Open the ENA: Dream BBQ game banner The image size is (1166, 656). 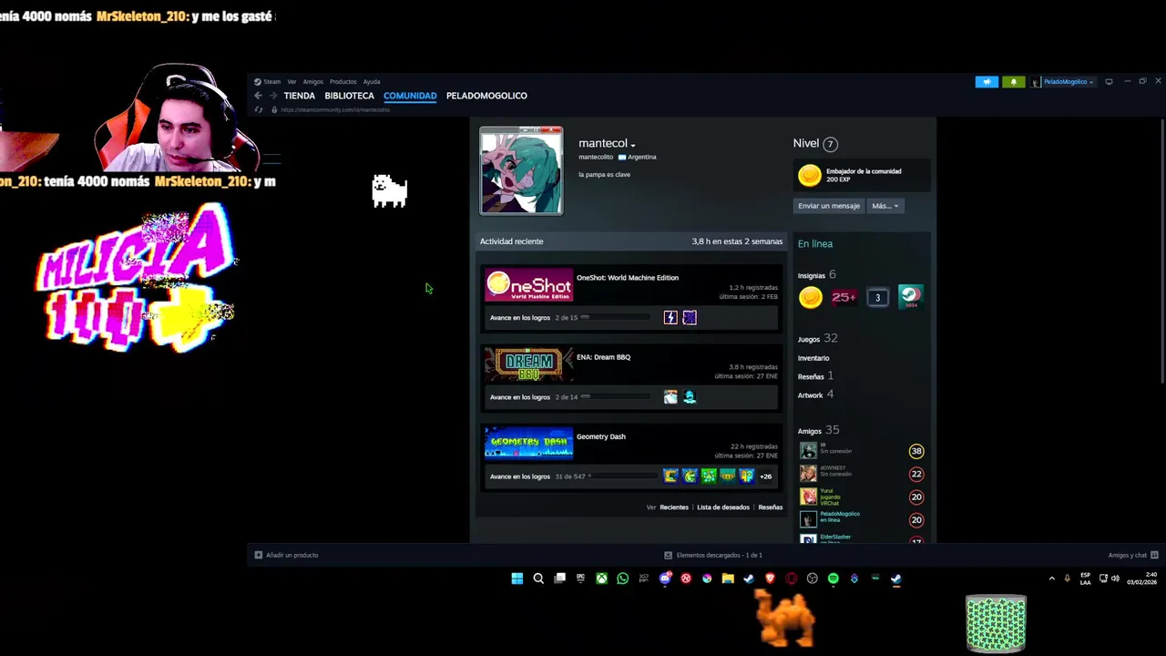[528, 364]
